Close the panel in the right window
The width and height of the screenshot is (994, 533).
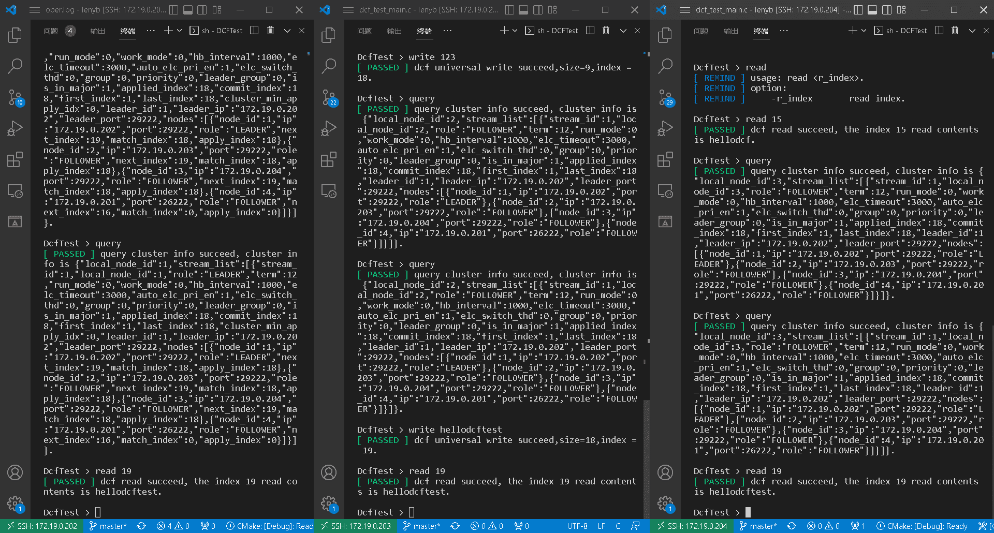point(987,31)
